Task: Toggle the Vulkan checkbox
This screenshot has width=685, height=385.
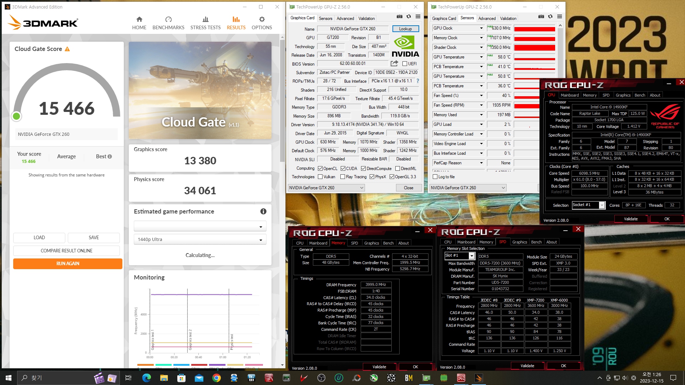Action: tap(320, 177)
